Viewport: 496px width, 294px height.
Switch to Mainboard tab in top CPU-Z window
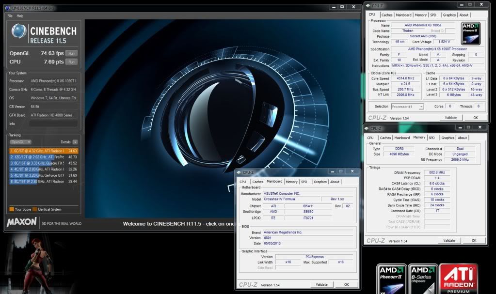click(x=403, y=15)
